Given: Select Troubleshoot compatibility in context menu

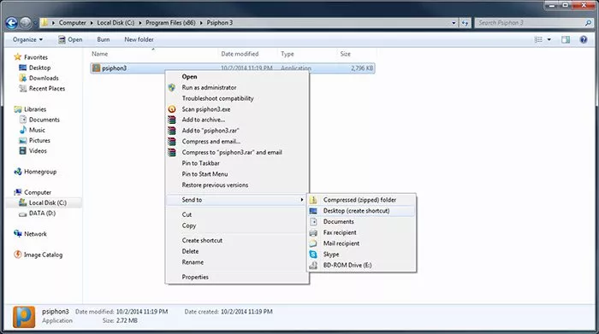Looking at the screenshot, I should click(x=217, y=98).
